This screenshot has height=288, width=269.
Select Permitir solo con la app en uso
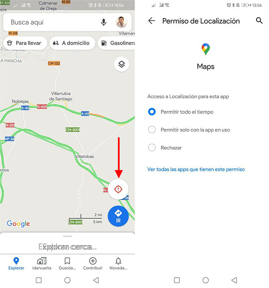click(189, 130)
